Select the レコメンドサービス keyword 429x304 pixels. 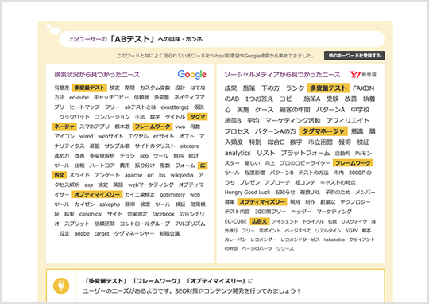click(x=300, y=240)
